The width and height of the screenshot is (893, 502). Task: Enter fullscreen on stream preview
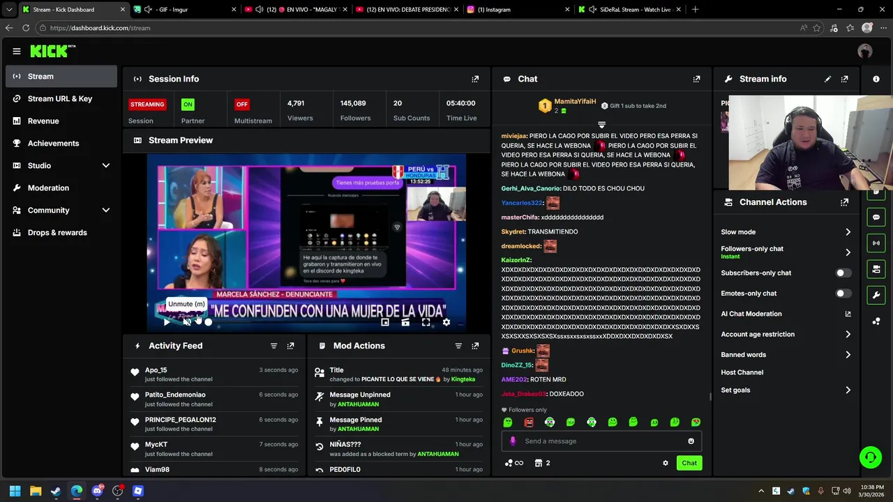point(426,322)
